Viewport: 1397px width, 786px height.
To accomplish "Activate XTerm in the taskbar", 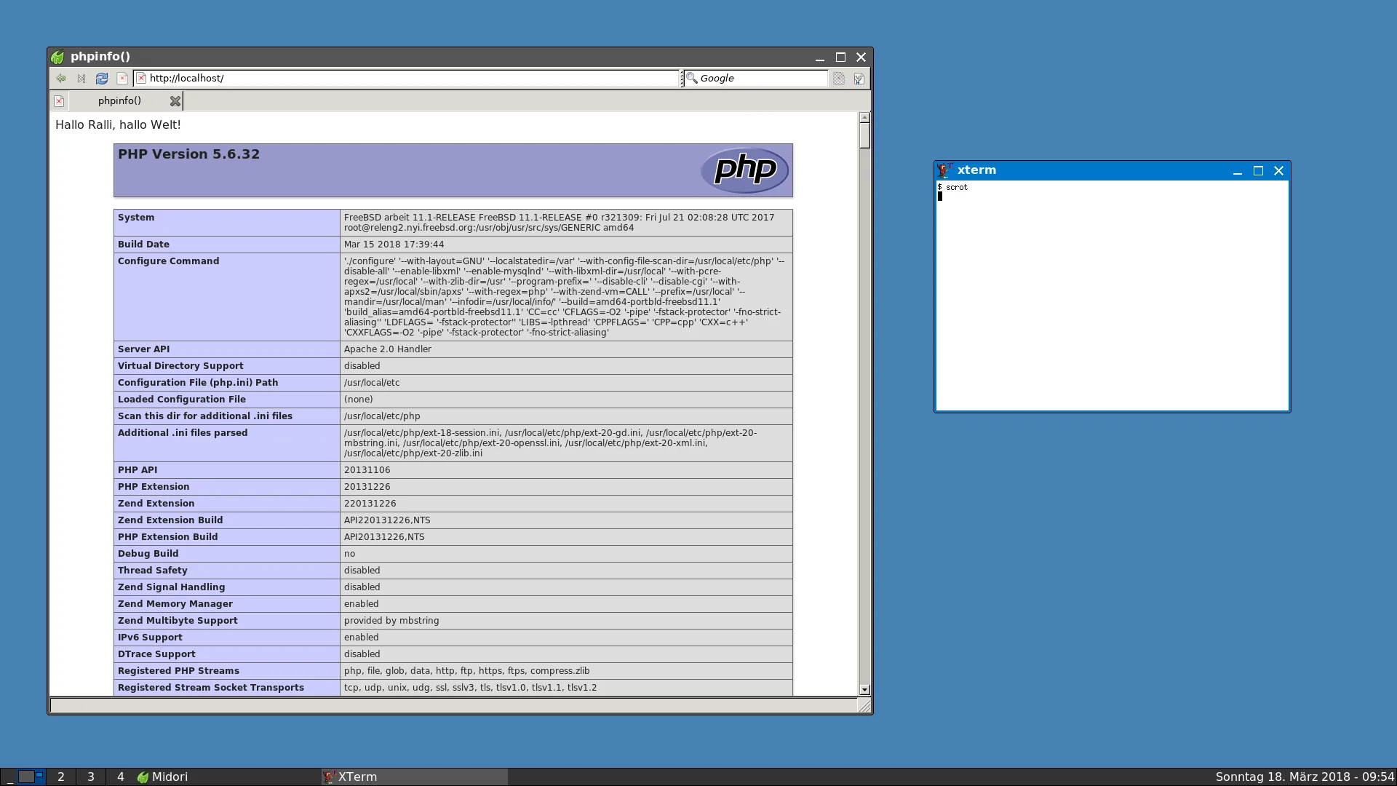I will click(x=415, y=777).
